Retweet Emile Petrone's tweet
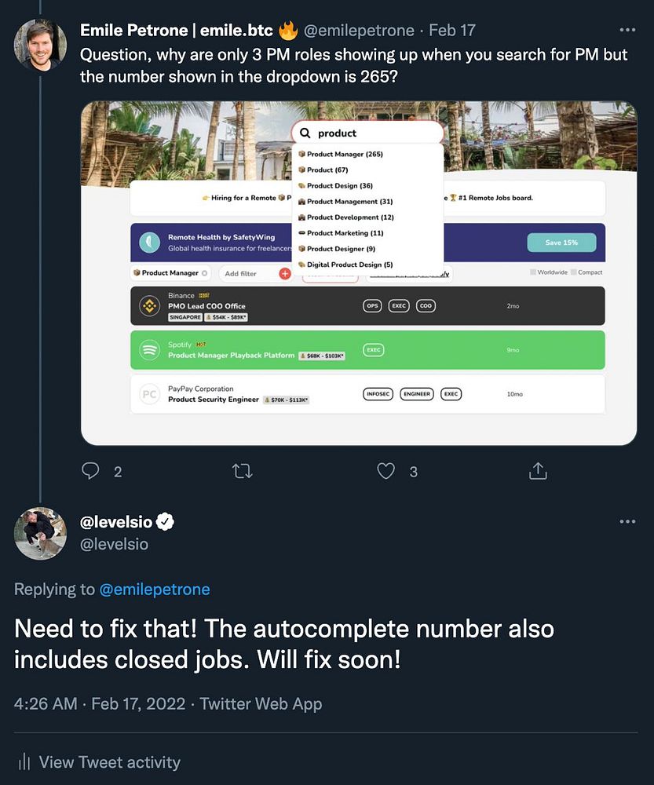The image size is (654, 785). click(242, 471)
